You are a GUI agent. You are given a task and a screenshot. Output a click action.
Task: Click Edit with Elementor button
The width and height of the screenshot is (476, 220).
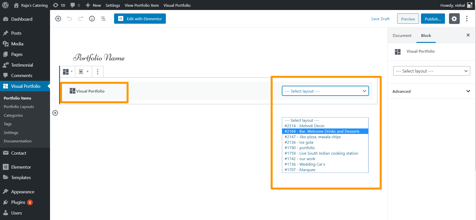click(140, 19)
